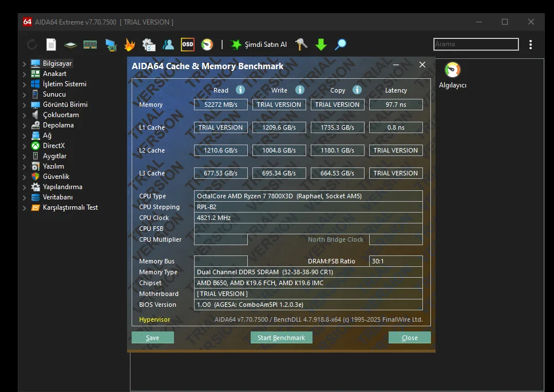The image size is (554, 392).
Task: Expand the Depolama tree arrow
Action: pos(24,126)
